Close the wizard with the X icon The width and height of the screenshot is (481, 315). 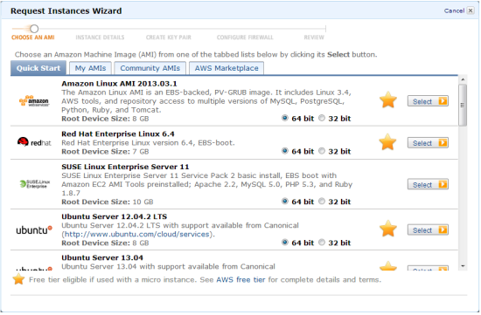pyautogui.click(x=471, y=10)
